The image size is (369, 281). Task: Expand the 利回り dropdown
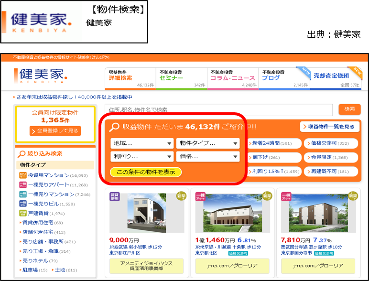pyautogui.click(x=142, y=156)
